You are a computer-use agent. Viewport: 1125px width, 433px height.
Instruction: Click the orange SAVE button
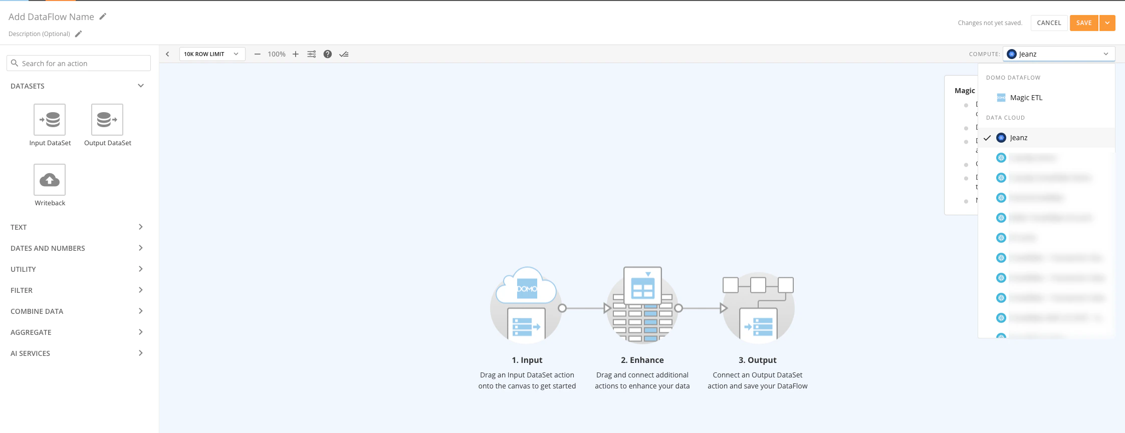(1084, 23)
